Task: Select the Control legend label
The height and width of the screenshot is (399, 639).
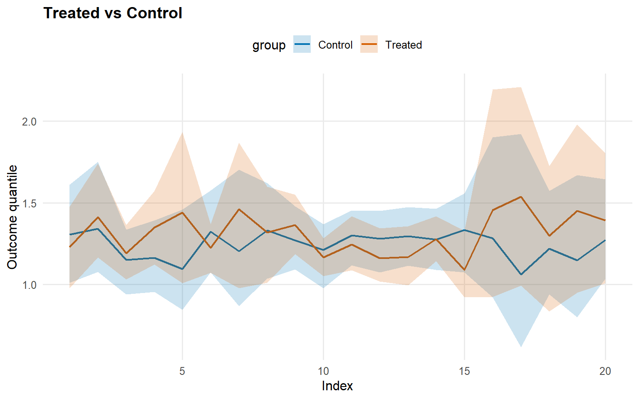Action: pyautogui.click(x=335, y=45)
